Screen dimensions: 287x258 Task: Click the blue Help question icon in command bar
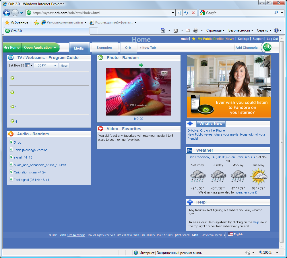pos(276,30)
